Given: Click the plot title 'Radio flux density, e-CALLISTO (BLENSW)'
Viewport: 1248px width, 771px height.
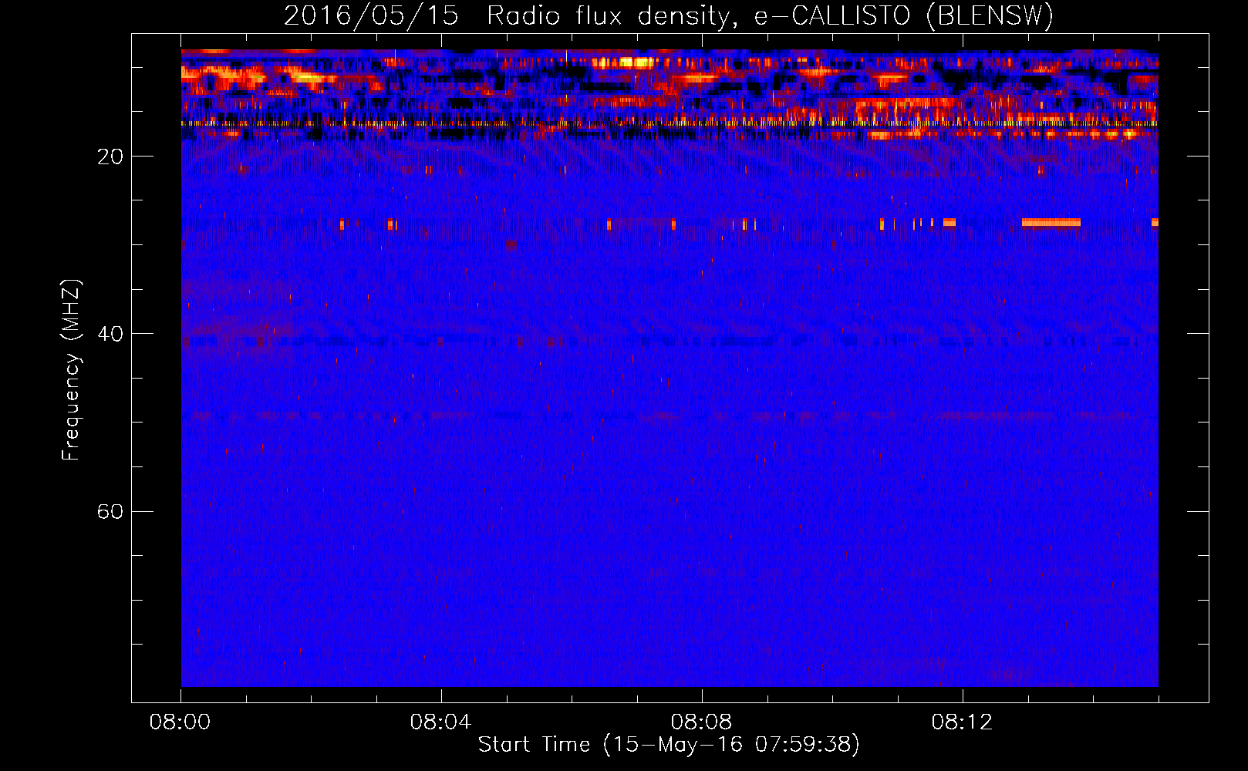Looking at the screenshot, I should (770, 16).
